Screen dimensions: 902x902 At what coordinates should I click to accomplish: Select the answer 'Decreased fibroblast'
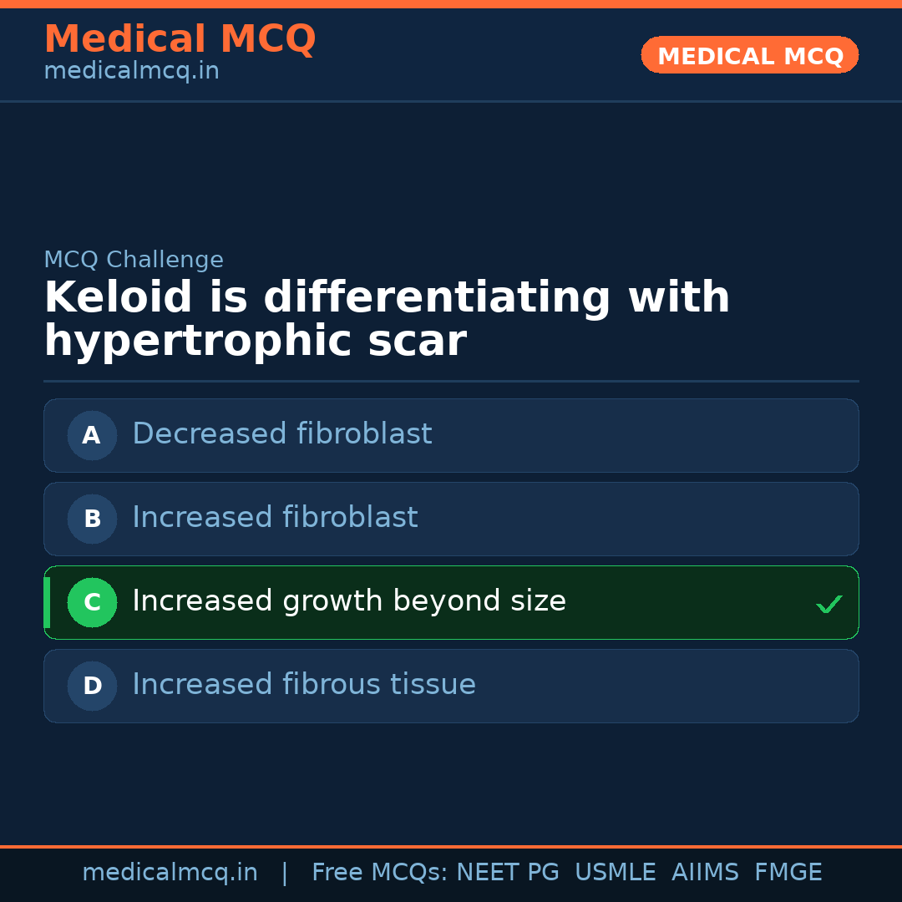pyautogui.click(x=282, y=434)
